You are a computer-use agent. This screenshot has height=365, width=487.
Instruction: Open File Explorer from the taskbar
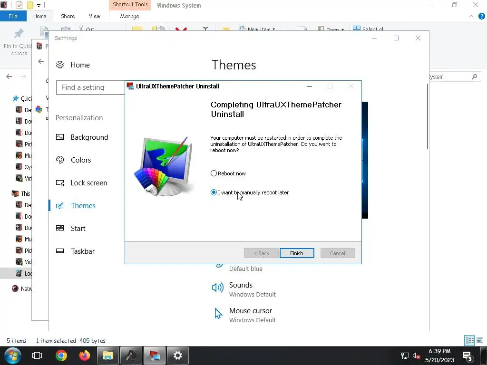[x=108, y=355]
